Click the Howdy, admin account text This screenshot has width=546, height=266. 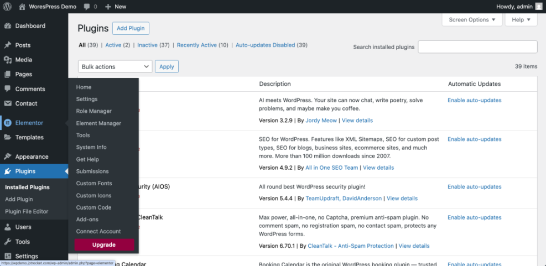coord(514,7)
